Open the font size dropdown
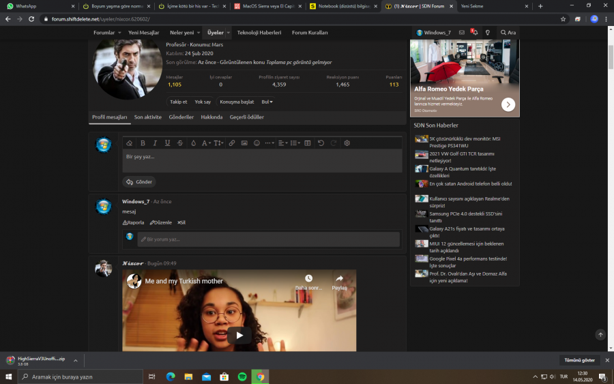Screen dimensions: 614x384 218,143
